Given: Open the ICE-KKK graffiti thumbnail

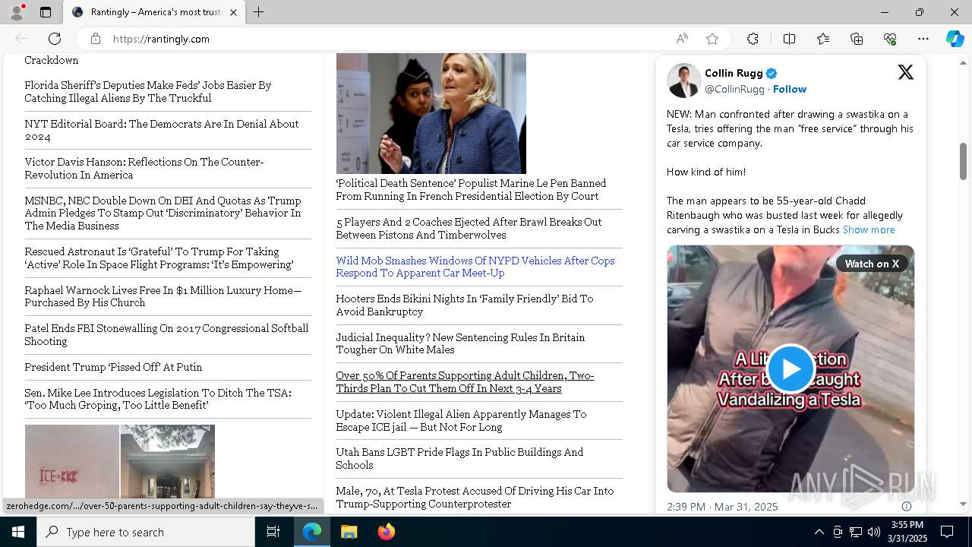Looking at the screenshot, I should 72,461.
